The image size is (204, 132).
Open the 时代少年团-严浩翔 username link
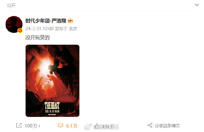[x=46, y=21]
